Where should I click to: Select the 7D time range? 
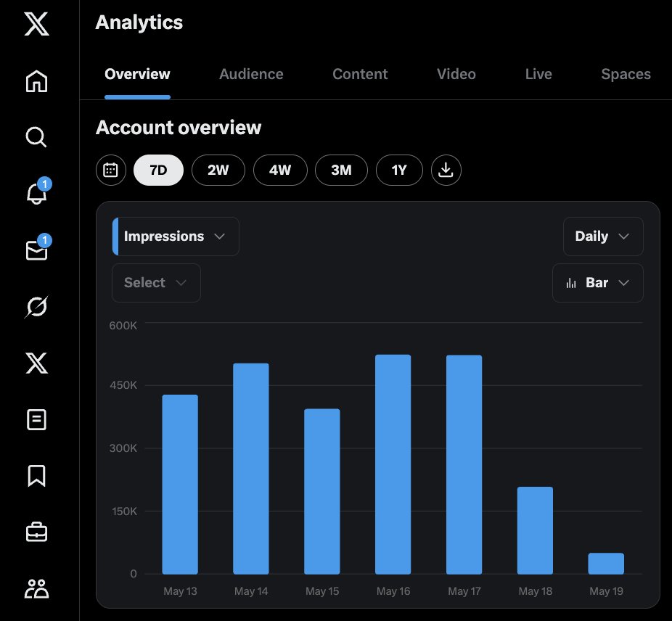159,170
